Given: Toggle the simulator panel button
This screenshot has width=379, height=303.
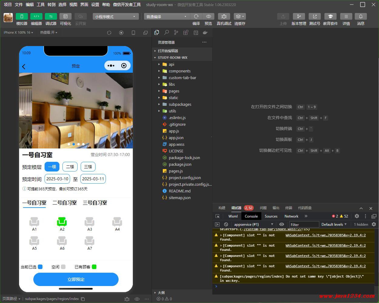Looking at the screenshot, I should (22, 16).
